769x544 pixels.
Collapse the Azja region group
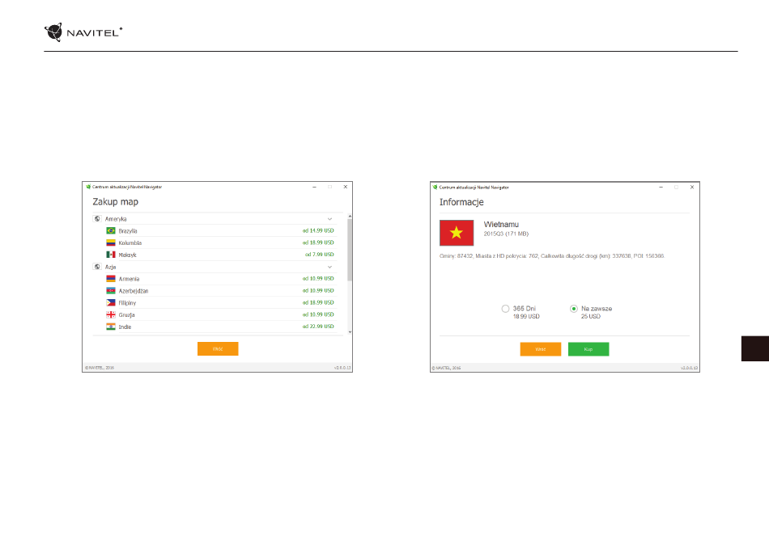point(329,267)
